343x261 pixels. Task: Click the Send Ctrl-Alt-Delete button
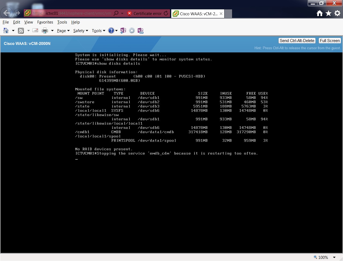pos(297,41)
